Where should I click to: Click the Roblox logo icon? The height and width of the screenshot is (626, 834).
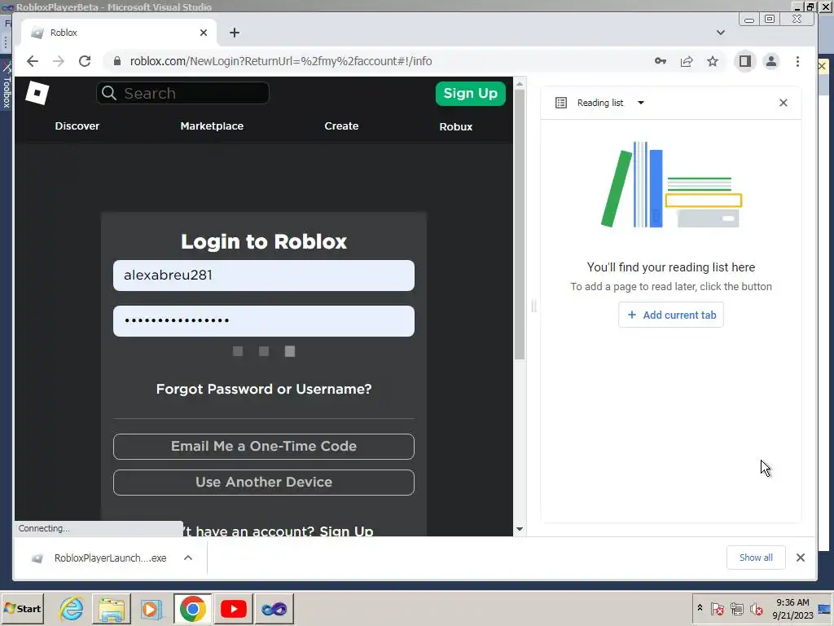click(37, 93)
